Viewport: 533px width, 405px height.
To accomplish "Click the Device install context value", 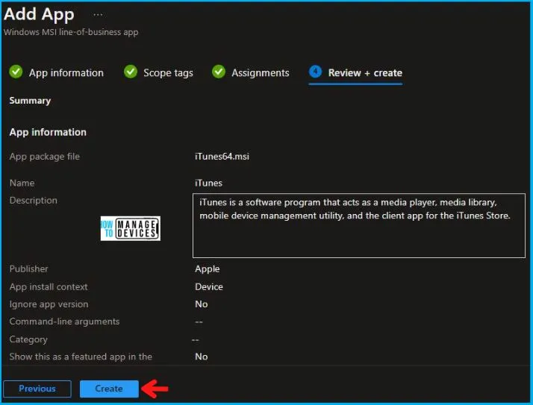I will point(209,286).
